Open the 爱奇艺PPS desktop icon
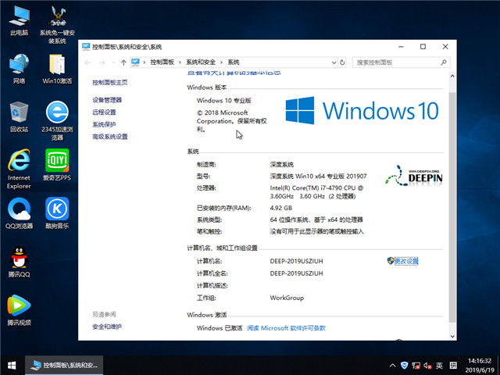 (x=57, y=165)
